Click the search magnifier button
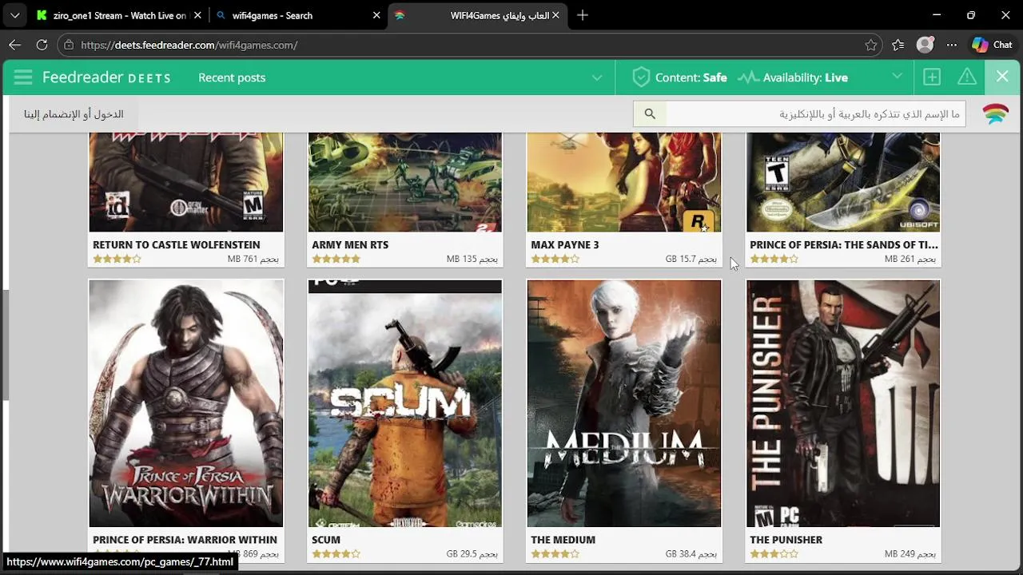The height and width of the screenshot is (575, 1023). 650,114
